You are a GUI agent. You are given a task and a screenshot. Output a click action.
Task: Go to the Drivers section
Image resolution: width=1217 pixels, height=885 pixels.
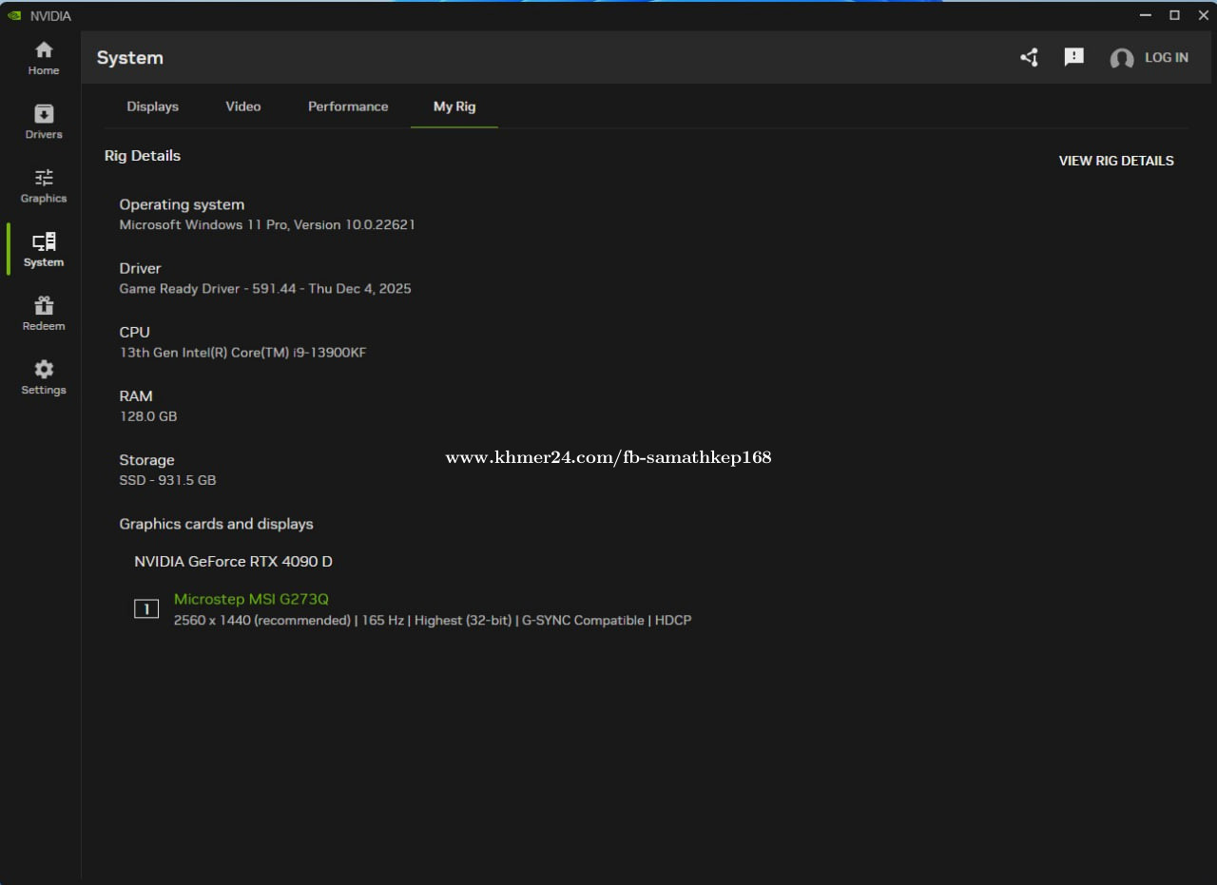click(44, 122)
